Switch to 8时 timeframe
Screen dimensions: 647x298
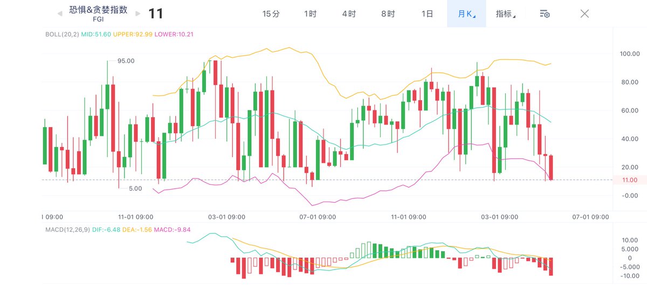(388, 14)
